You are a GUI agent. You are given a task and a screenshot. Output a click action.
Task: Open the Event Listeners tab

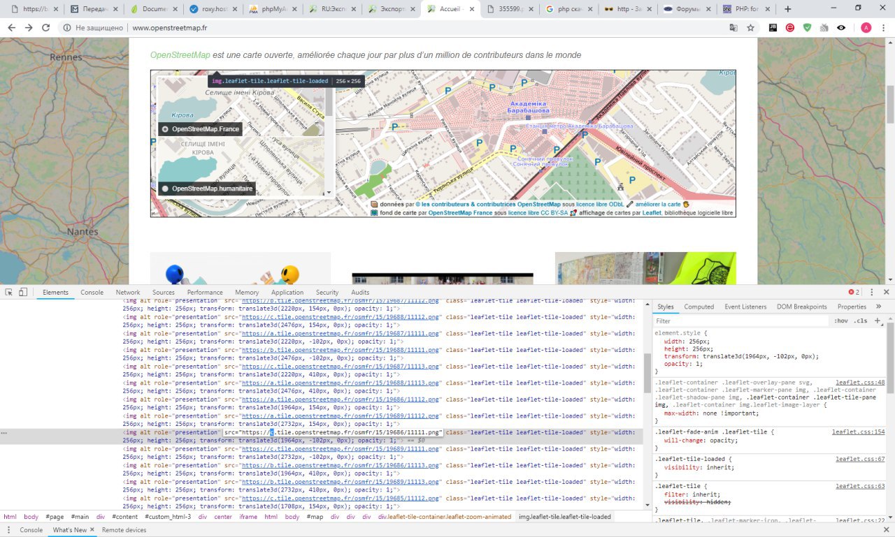pyautogui.click(x=745, y=307)
